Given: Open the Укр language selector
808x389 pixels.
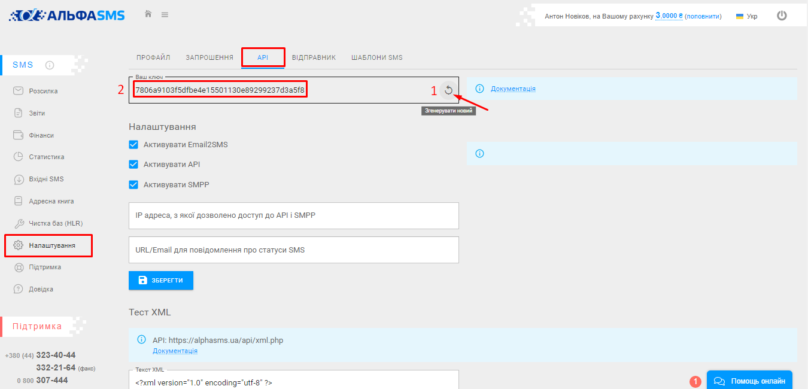Looking at the screenshot, I should click(x=747, y=16).
